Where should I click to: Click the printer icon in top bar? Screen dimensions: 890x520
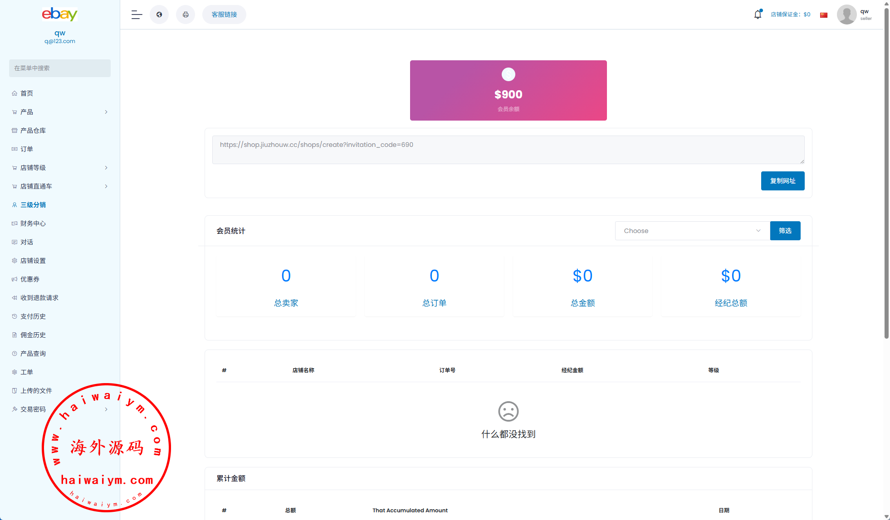point(186,15)
